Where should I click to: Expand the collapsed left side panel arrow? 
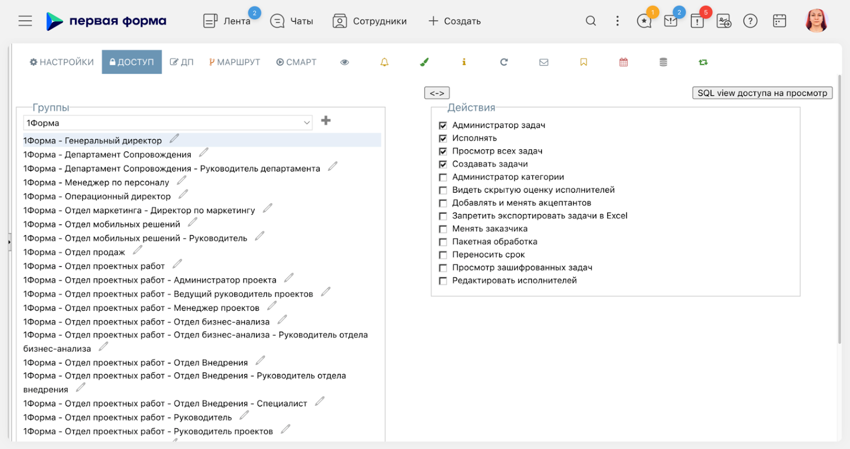(x=10, y=242)
